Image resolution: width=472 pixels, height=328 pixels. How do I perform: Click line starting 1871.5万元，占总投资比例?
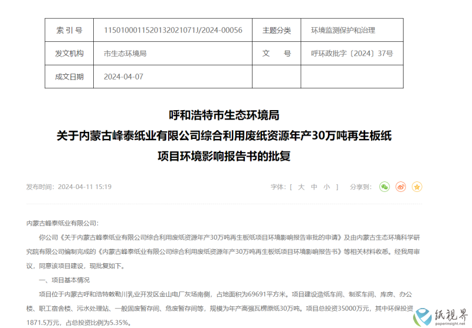tap(79, 323)
